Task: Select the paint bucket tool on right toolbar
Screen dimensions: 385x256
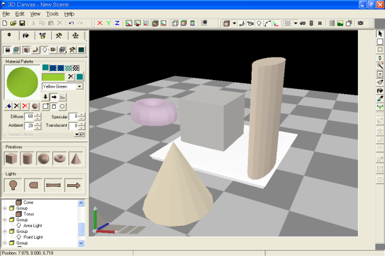Action: (x=380, y=90)
